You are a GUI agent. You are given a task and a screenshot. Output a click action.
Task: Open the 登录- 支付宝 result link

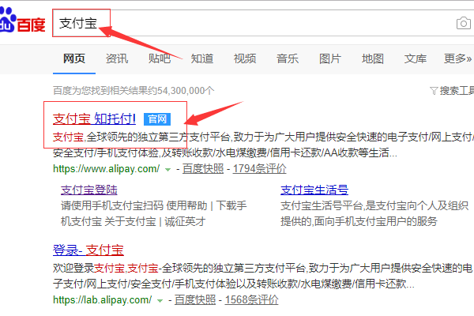click(88, 250)
